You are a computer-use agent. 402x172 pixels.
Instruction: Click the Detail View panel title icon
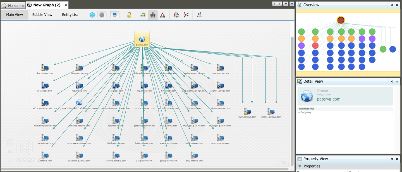pos(300,81)
